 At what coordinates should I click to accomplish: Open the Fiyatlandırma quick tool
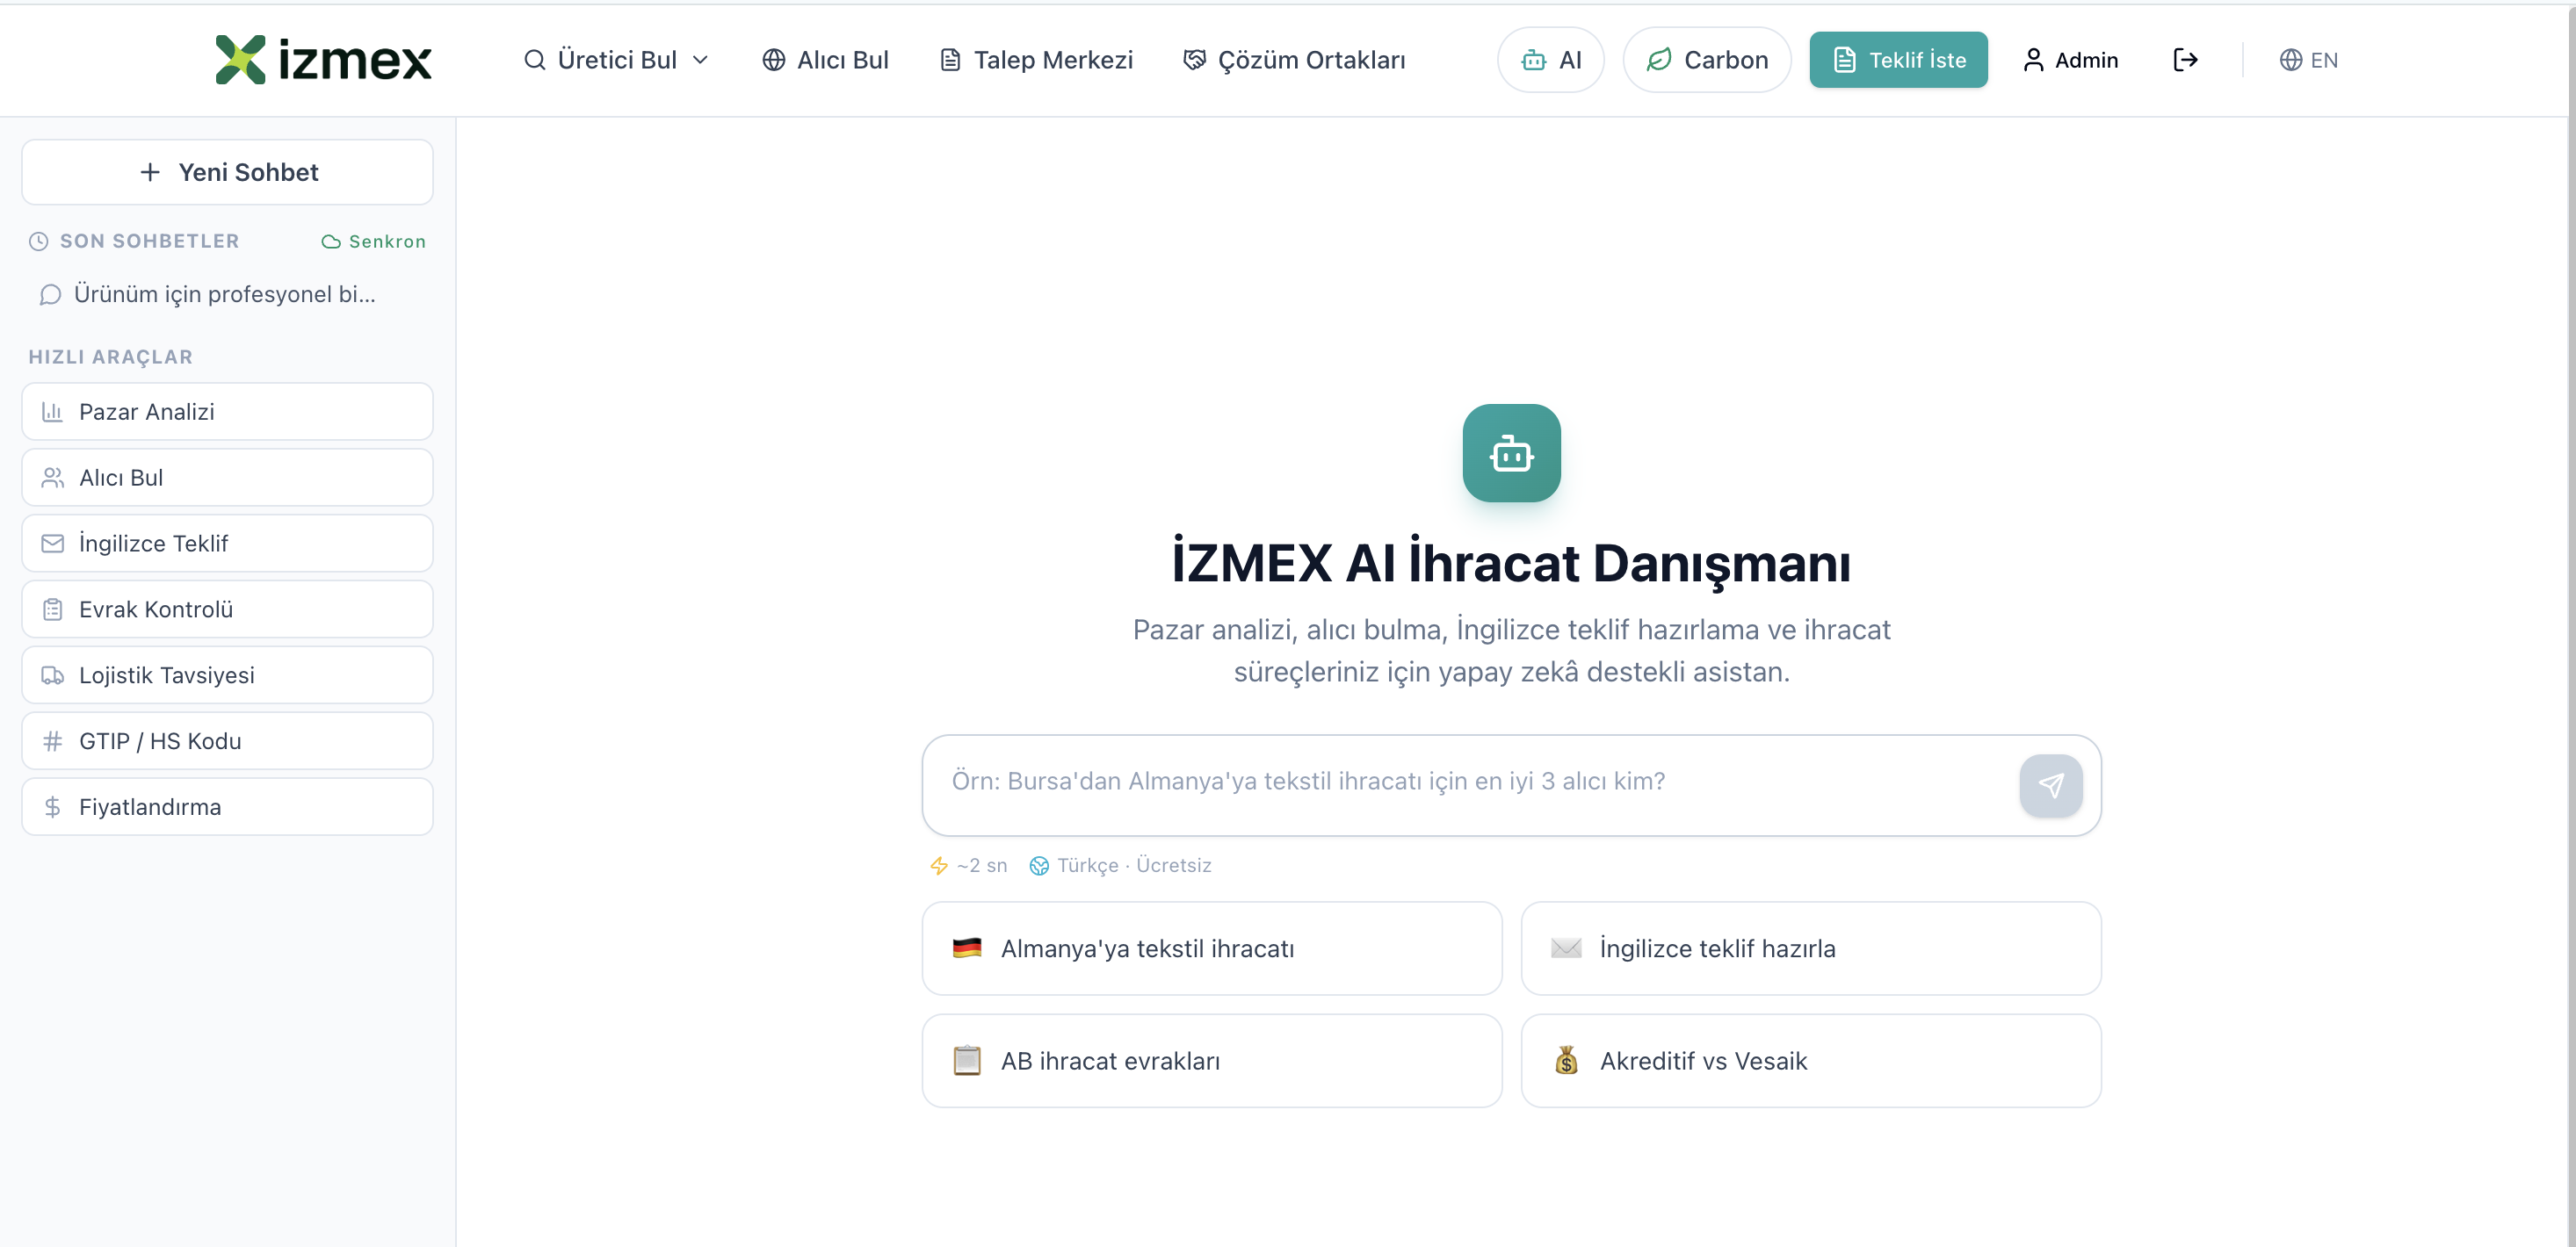point(227,807)
